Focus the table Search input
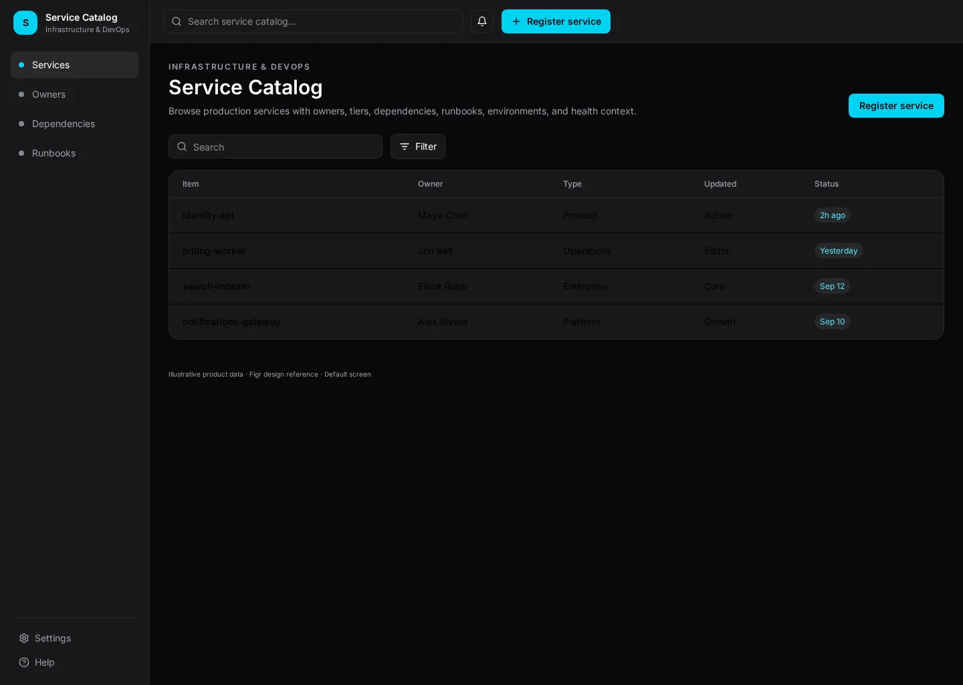The width and height of the screenshot is (963, 685). coord(276,146)
